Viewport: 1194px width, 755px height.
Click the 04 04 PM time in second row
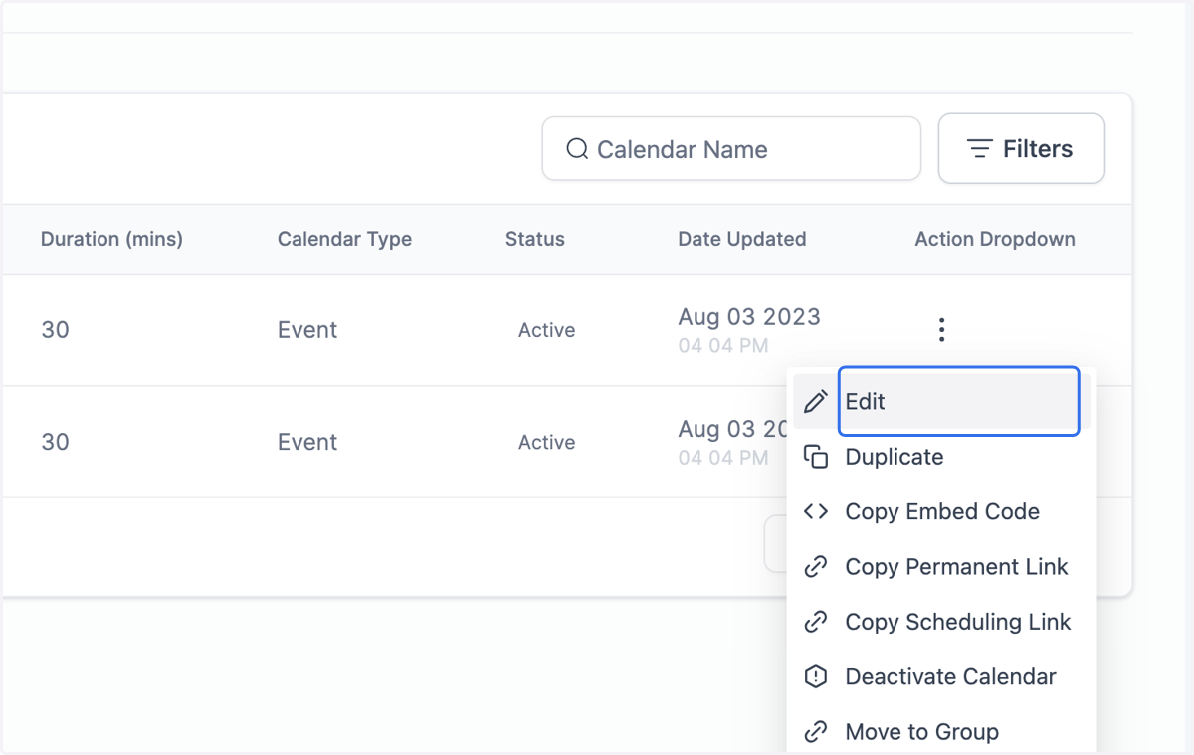(x=723, y=458)
